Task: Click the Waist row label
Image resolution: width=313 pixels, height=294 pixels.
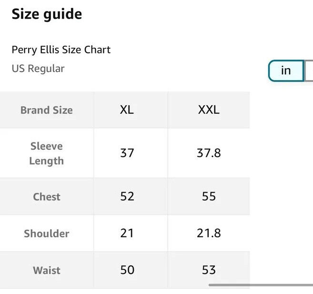Action: [x=47, y=270]
